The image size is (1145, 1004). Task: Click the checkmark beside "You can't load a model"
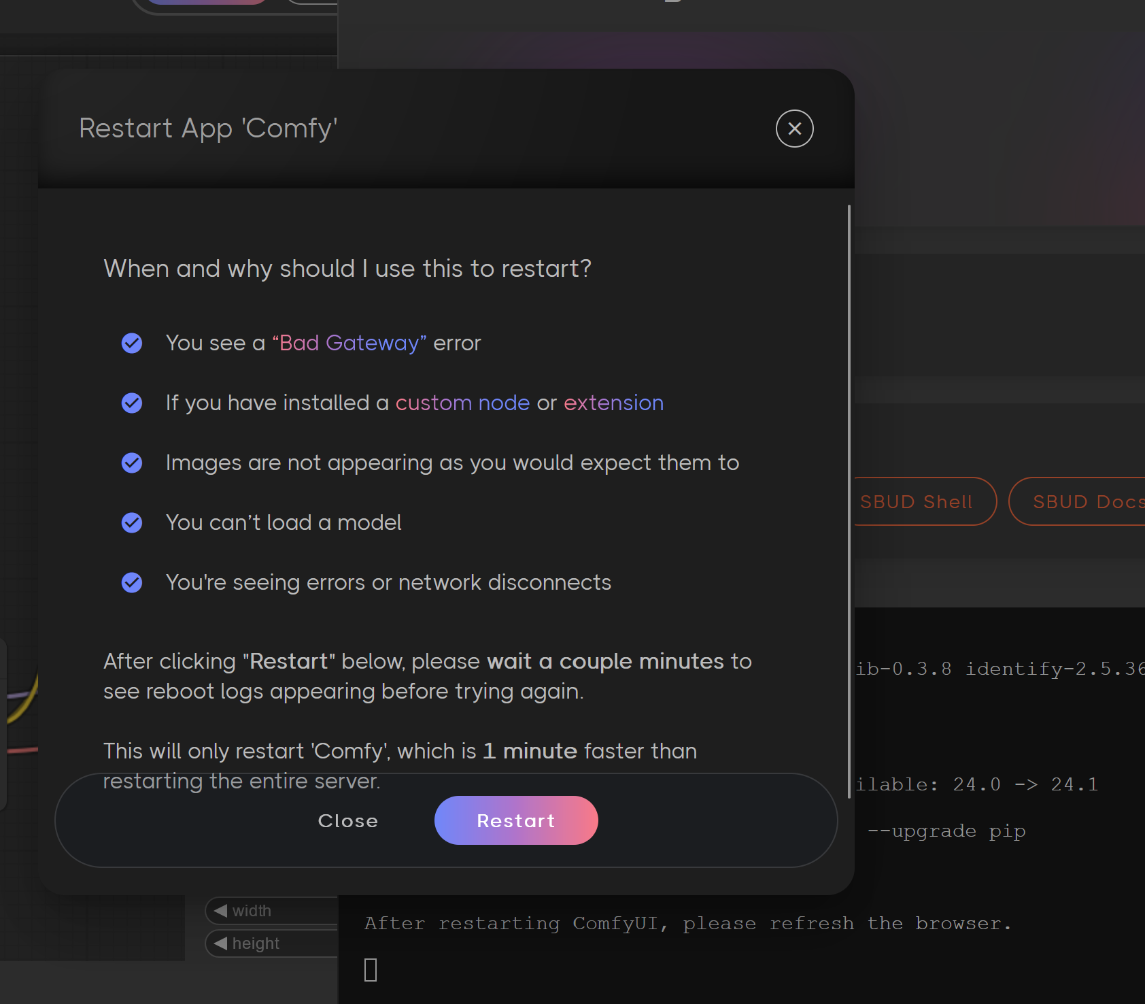click(132, 523)
